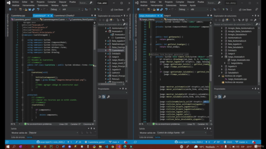Screen dimensions: 266x149
Task: Click Chrome icon on taskbar
Action: coord(113,147)
